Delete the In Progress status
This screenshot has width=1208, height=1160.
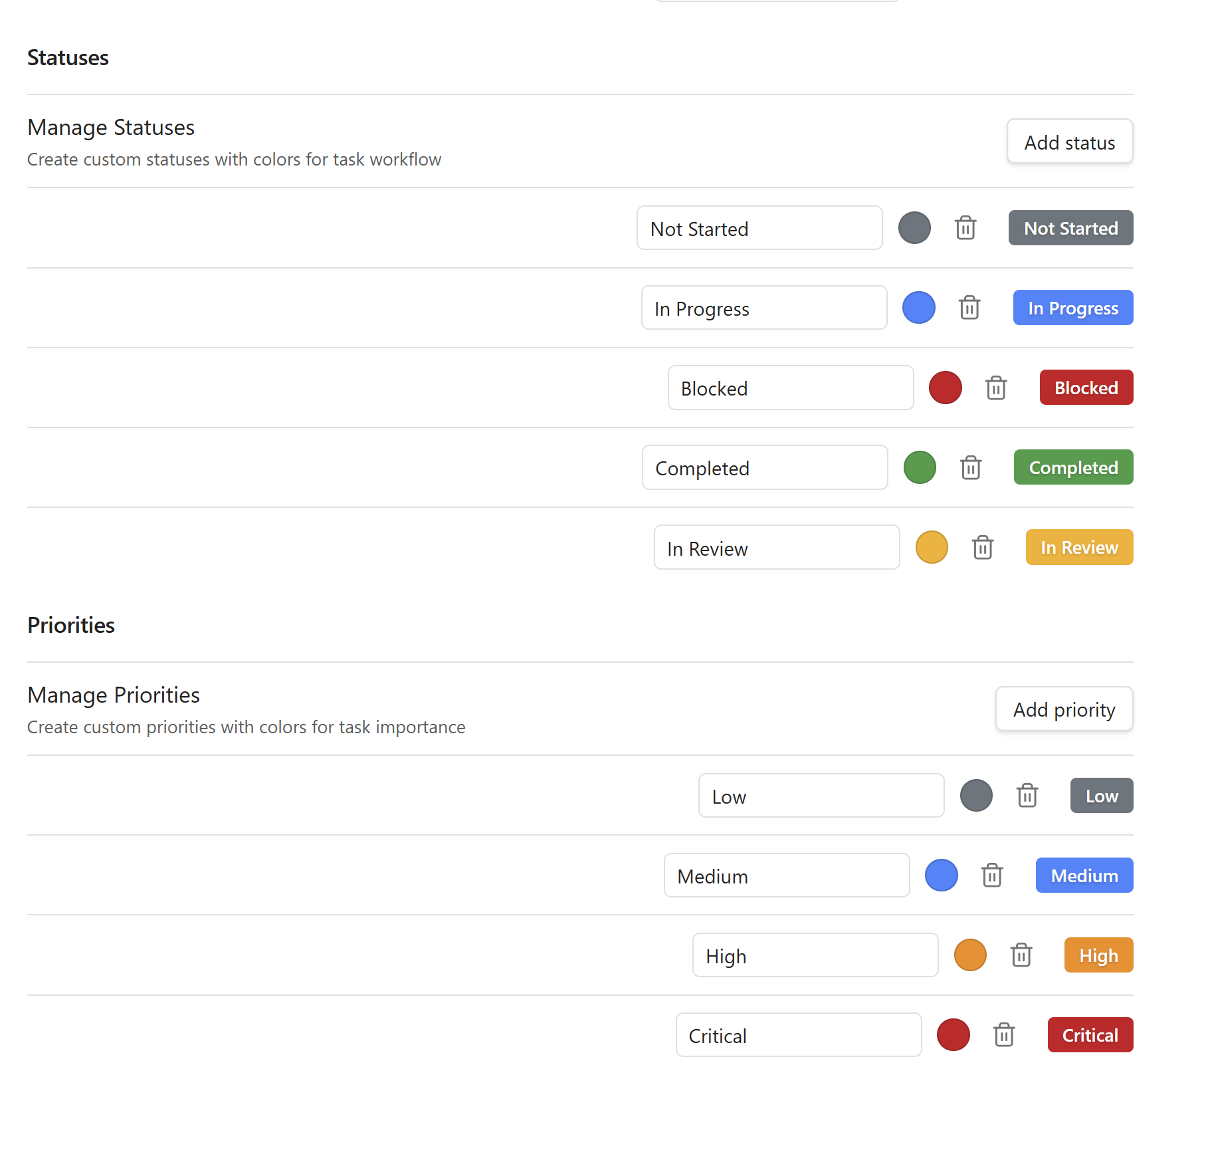click(969, 308)
